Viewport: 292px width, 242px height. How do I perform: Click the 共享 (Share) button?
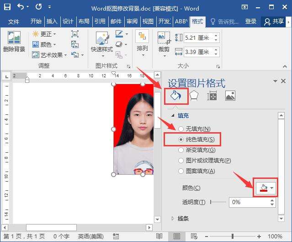[274, 22]
